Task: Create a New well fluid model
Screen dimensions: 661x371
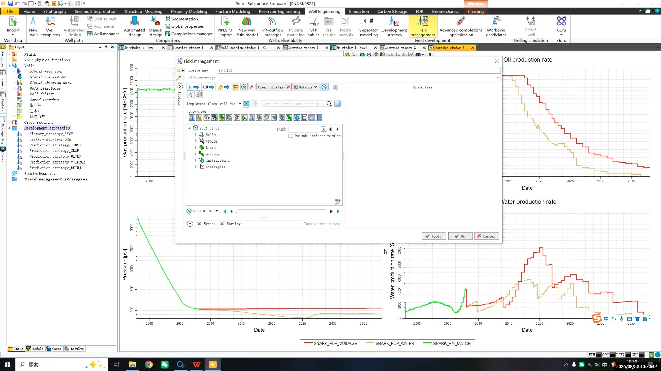Action: pyautogui.click(x=247, y=27)
